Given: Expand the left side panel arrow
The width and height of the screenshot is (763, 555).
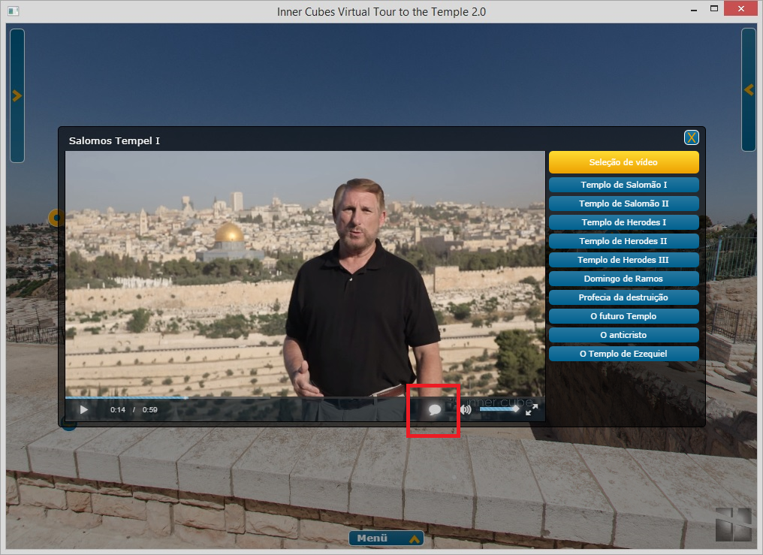Looking at the screenshot, I should [17, 96].
